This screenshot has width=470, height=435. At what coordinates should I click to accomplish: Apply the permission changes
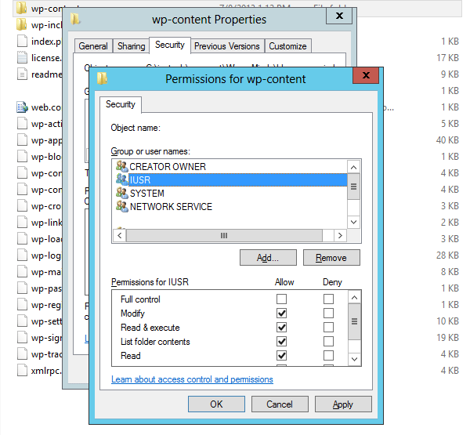point(343,404)
